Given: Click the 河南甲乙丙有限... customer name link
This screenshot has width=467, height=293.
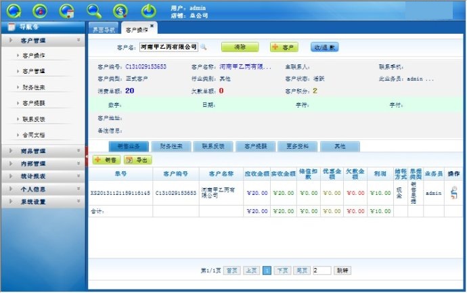Looking at the screenshot, I should 246,67.
